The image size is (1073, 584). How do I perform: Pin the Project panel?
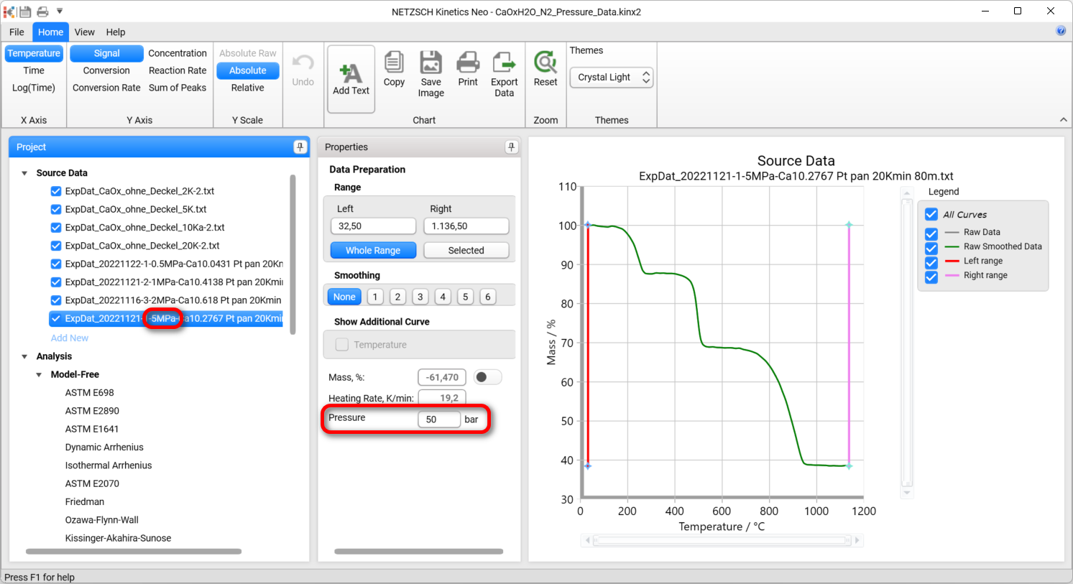pos(300,147)
